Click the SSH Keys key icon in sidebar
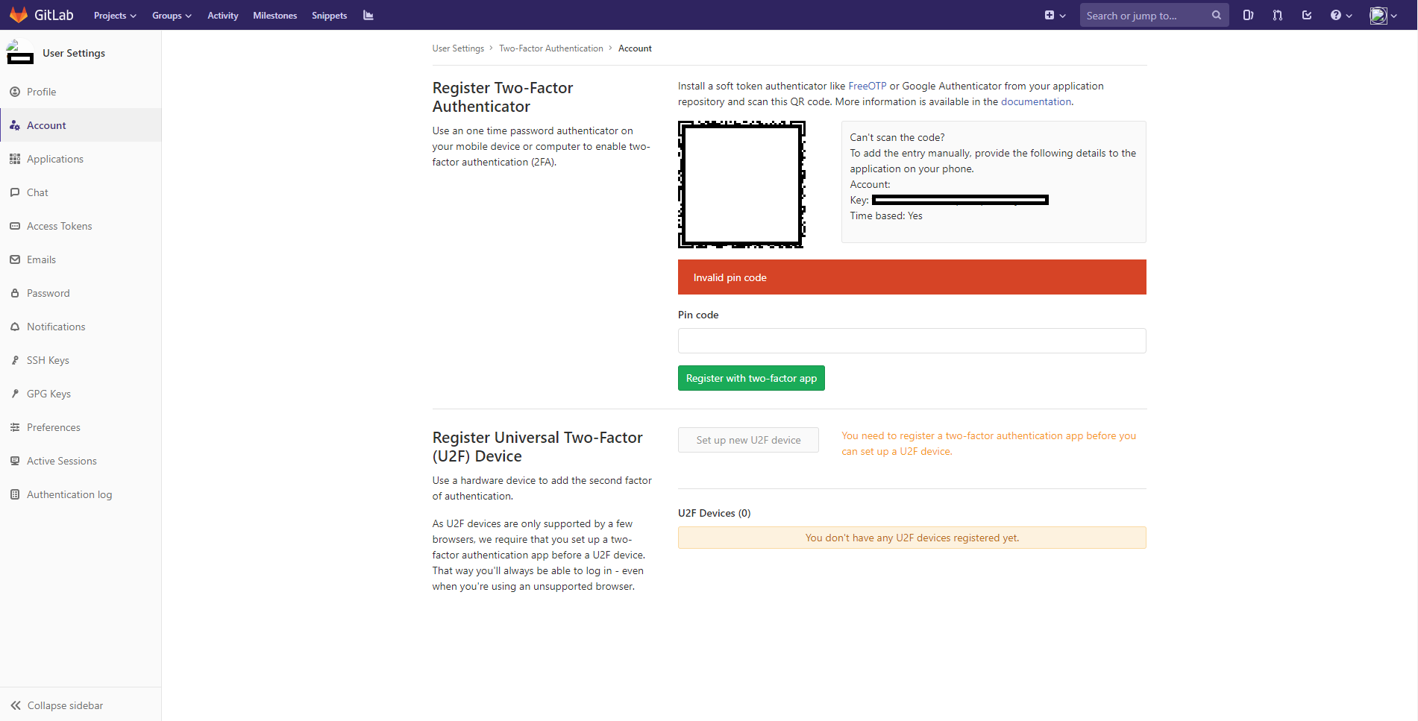Image resolution: width=1418 pixels, height=721 pixels. 15,360
